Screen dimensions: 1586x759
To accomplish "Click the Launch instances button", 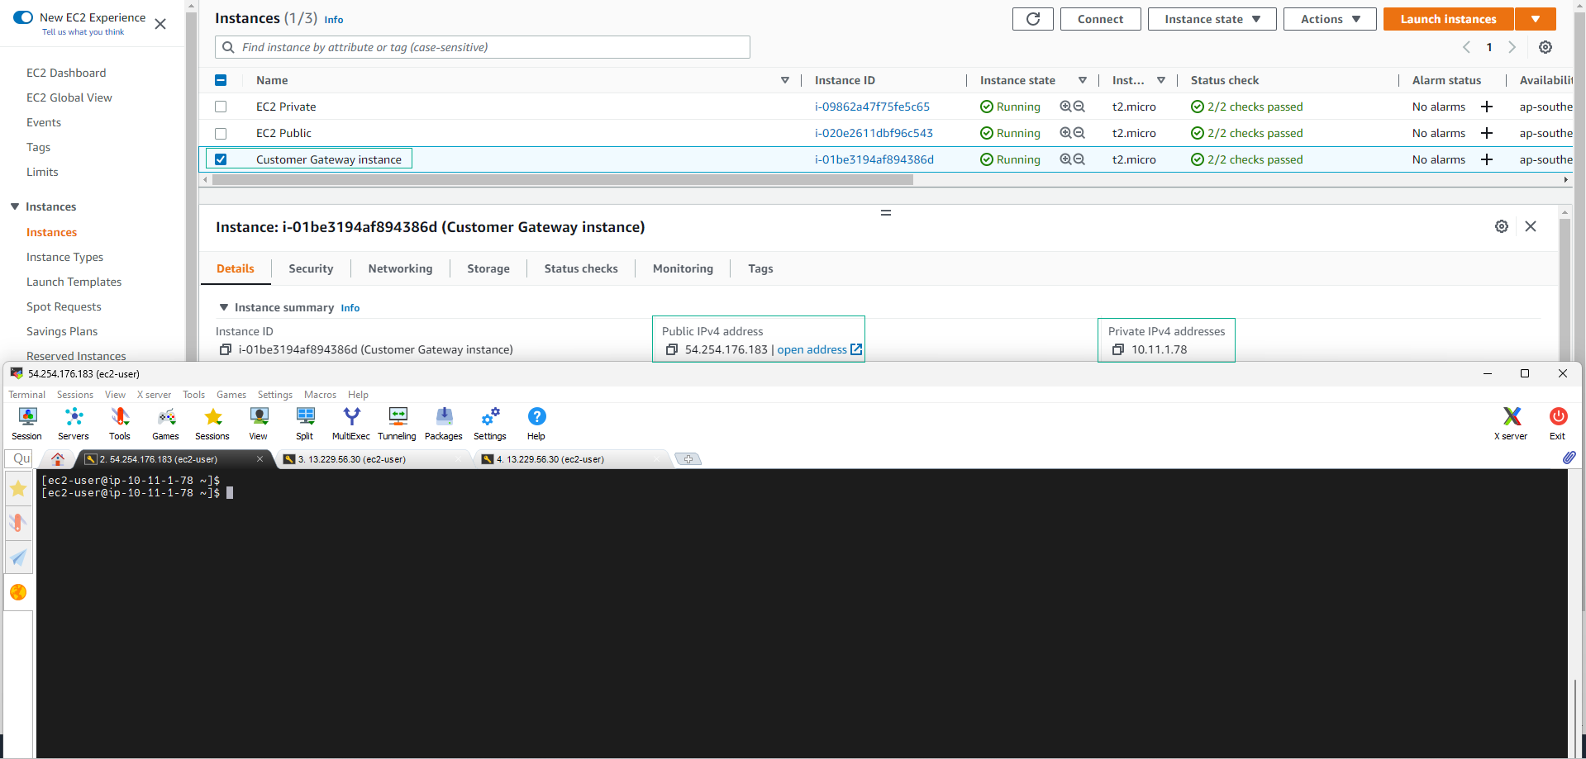I will pos(1448,19).
